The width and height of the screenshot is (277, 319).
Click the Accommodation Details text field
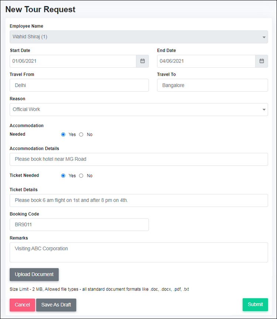click(x=139, y=159)
